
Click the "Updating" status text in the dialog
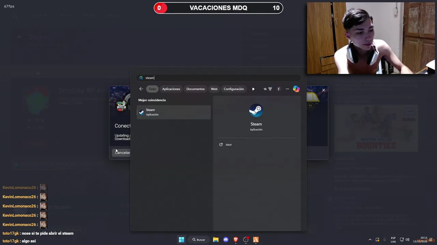coord(122,135)
